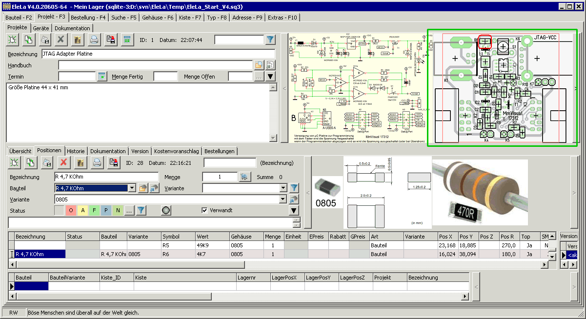
Task: Toggle the blue P status button
Action: click(x=106, y=211)
